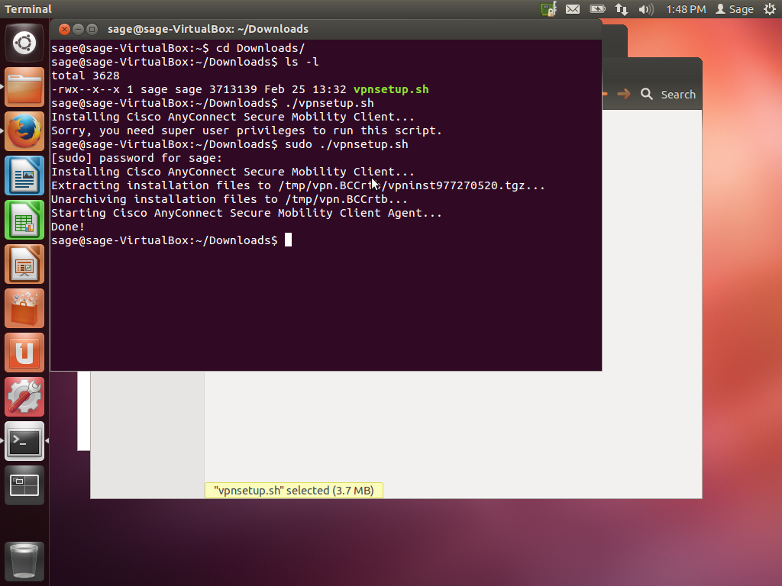Click the green vpnsetup.sh filename in terminal
Screen dimensions: 782x586
(391, 89)
